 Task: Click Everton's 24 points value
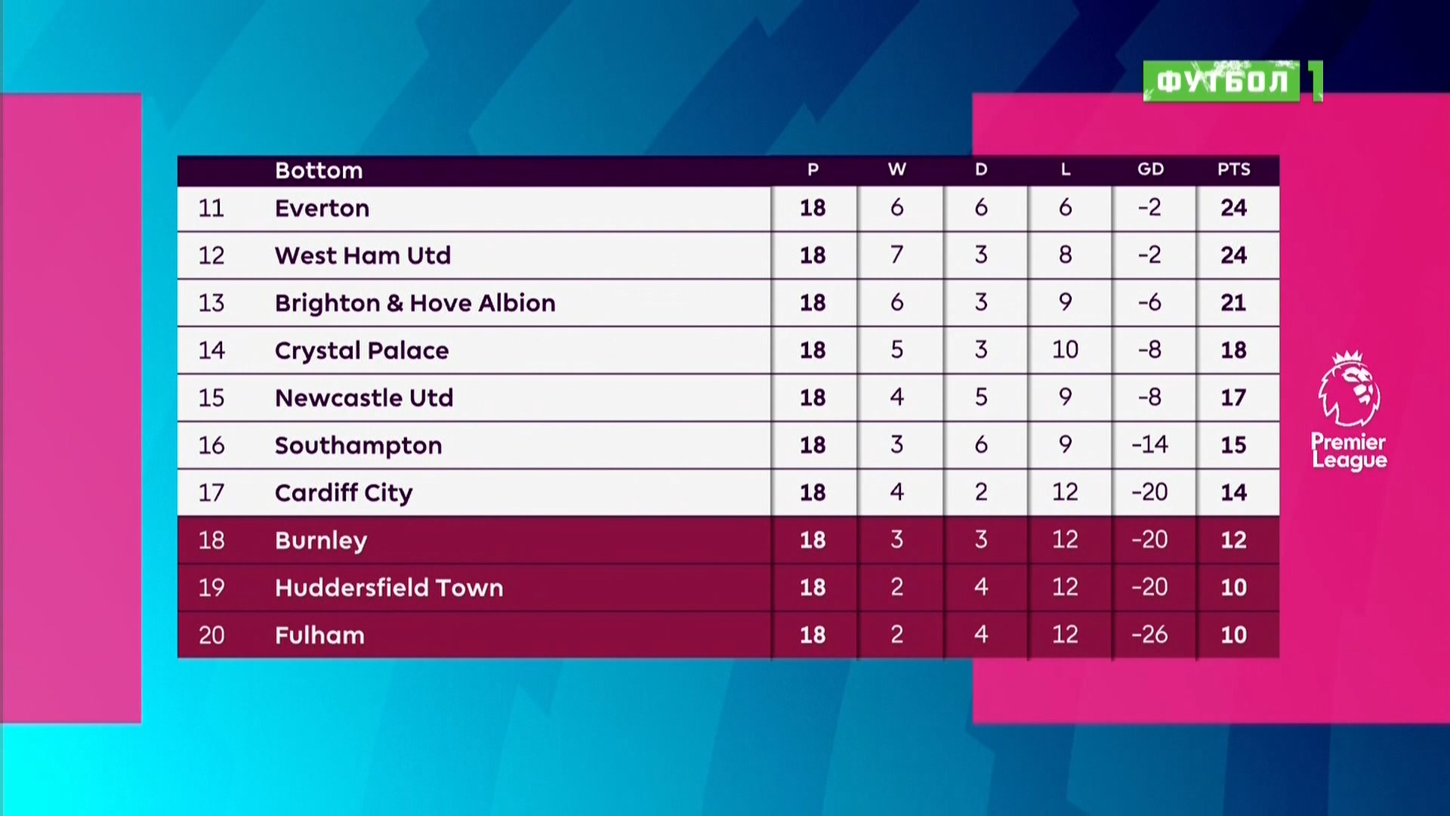click(1233, 208)
